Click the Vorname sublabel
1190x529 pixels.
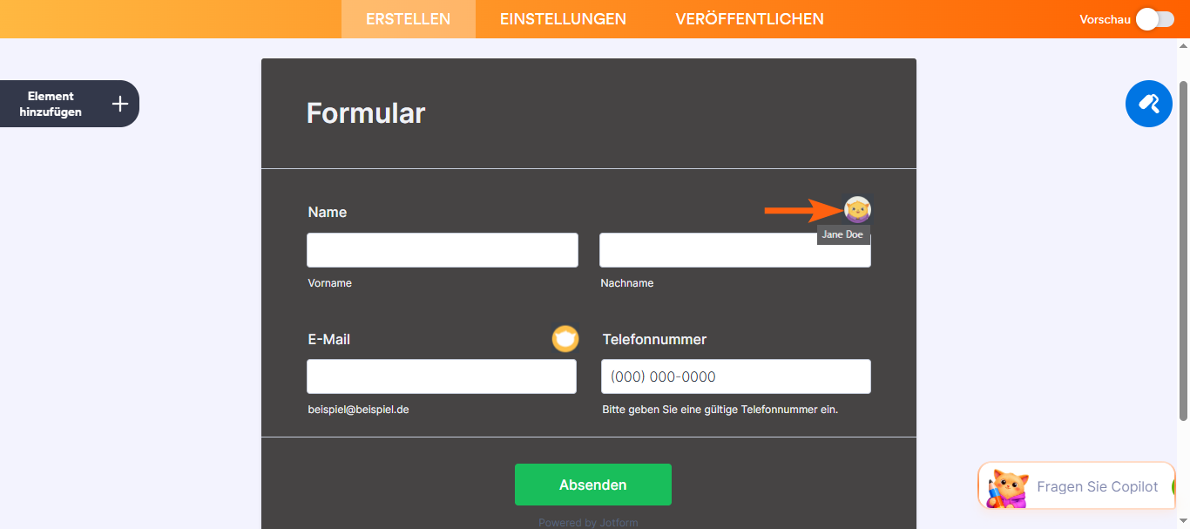tap(330, 283)
